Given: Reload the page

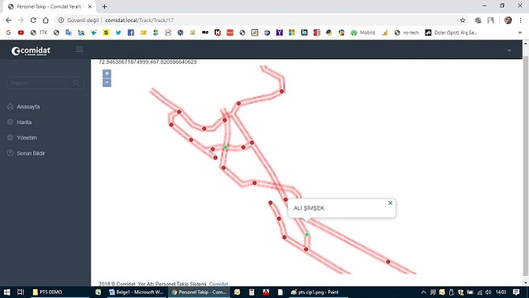Looking at the screenshot, I should coord(33,21).
